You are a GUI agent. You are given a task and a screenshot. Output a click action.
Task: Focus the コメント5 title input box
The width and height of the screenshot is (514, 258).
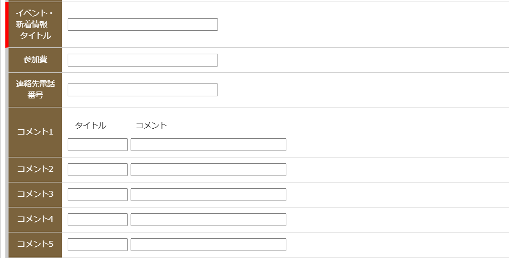click(x=98, y=245)
